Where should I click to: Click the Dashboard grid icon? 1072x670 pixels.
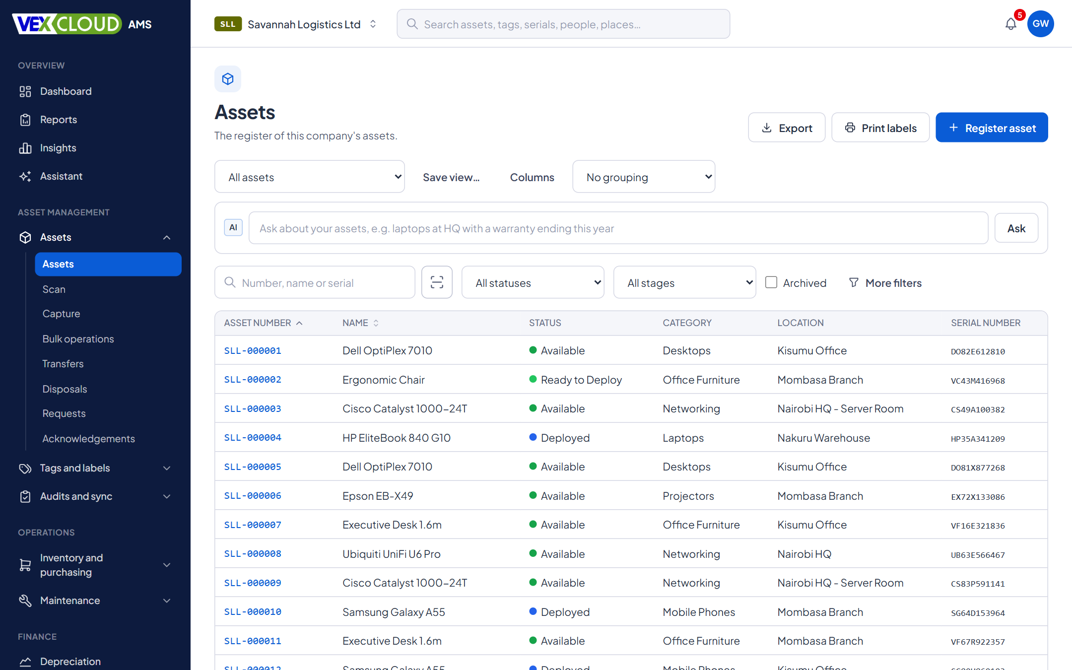[x=25, y=91]
